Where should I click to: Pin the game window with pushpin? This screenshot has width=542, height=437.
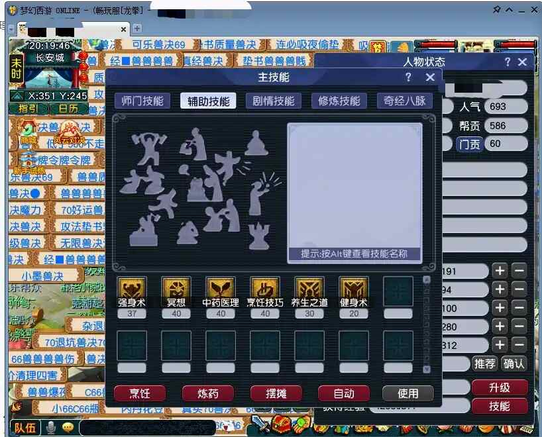coord(496,10)
